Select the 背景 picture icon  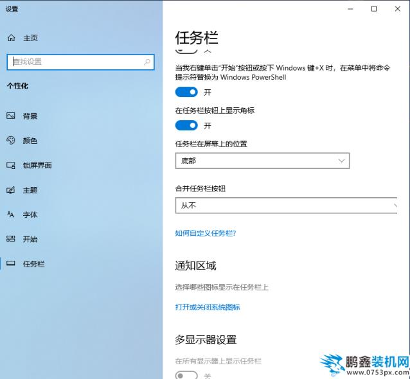(x=11, y=116)
